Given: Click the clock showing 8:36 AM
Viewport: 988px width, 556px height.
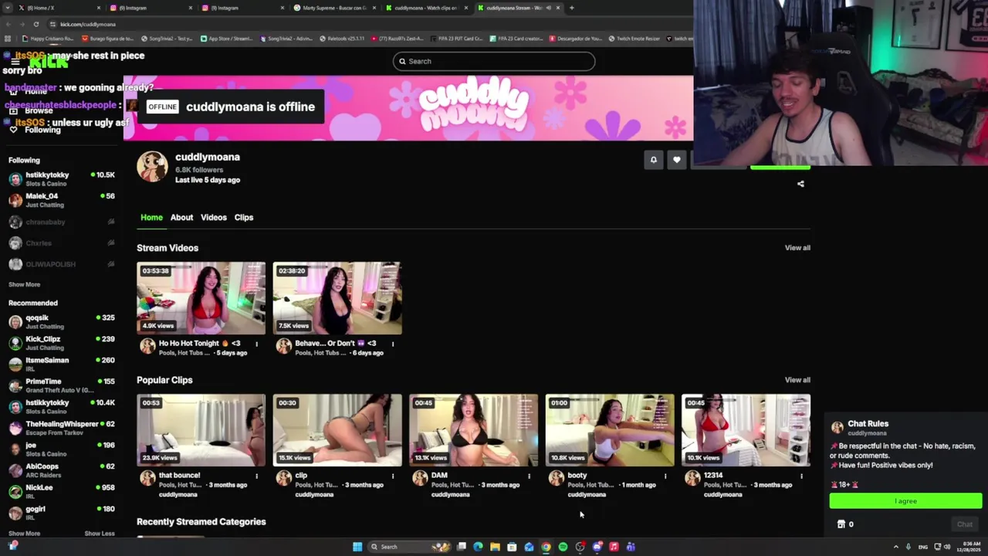Looking at the screenshot, I should (x=968, y=547).
